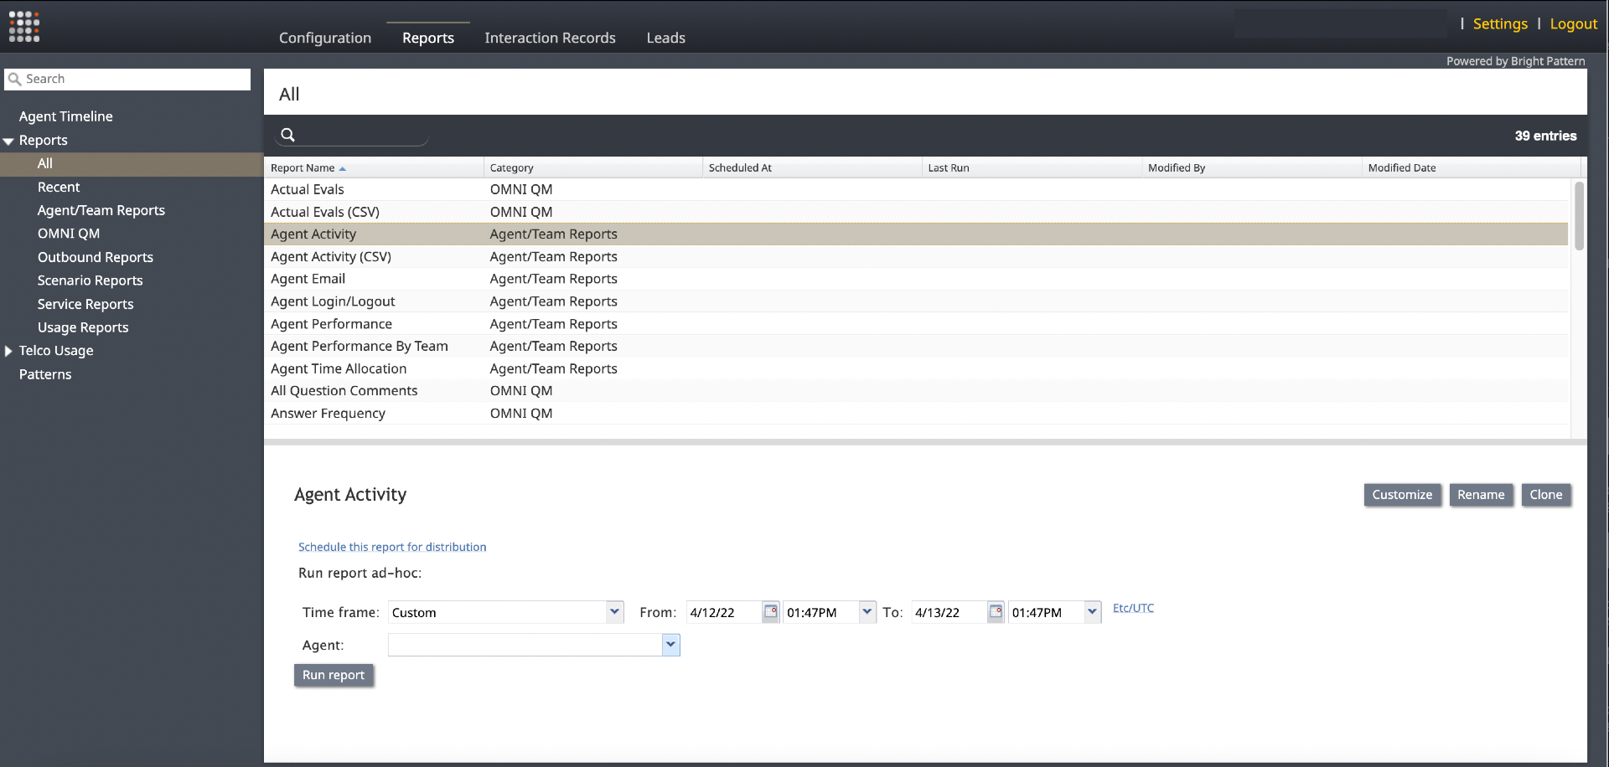This screenshot has height=767, width=1609.
Task: Click the Logout link
Action: tap(1573, 24)
